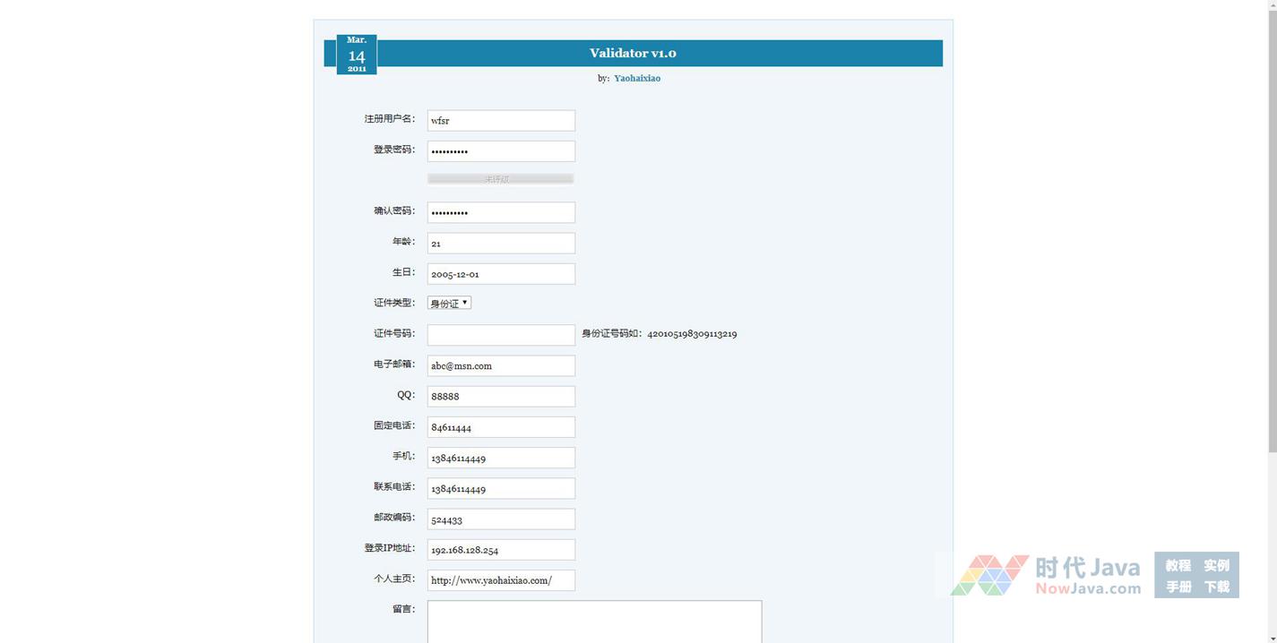Image resolution: width=1277 pixels, height=643 pixels.
Task: Focus the 登录IP地址 field with 192.168.128.254
Action: [501, 550]
